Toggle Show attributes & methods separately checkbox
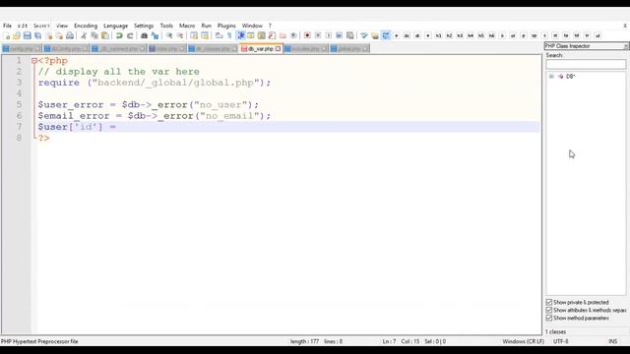 [x=549, y=311]
